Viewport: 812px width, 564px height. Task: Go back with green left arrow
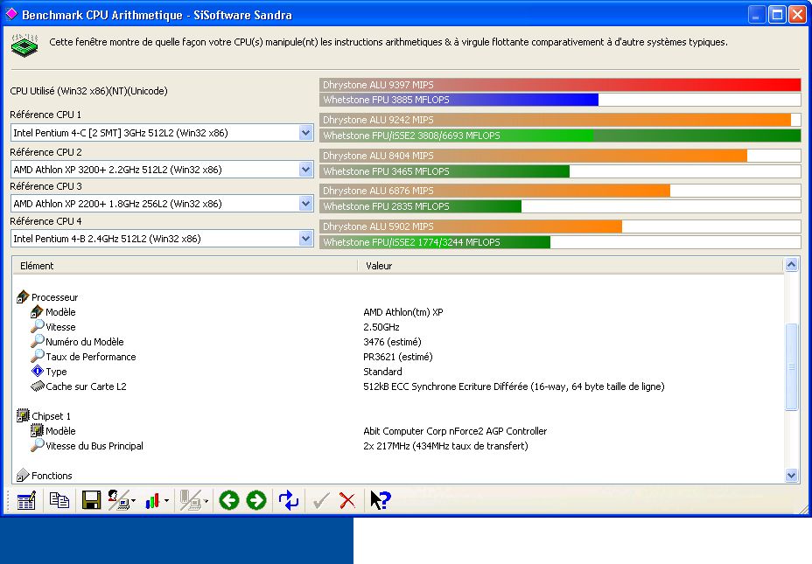229,500
